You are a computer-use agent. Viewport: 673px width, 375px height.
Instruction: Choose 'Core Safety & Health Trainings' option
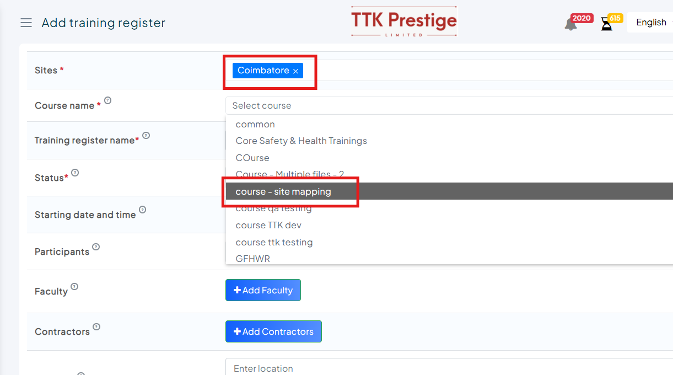click(x=301, y=141)
